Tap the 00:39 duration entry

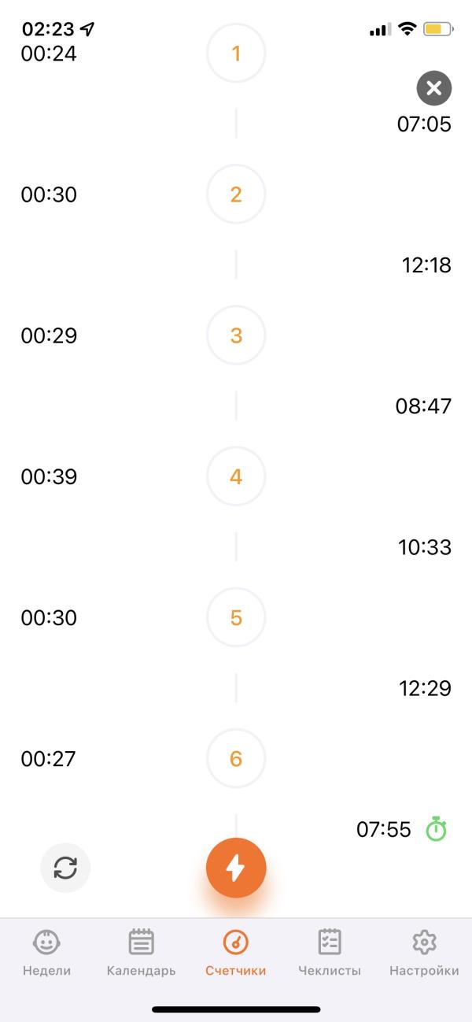pyautogui.click(x=49, y=476)
